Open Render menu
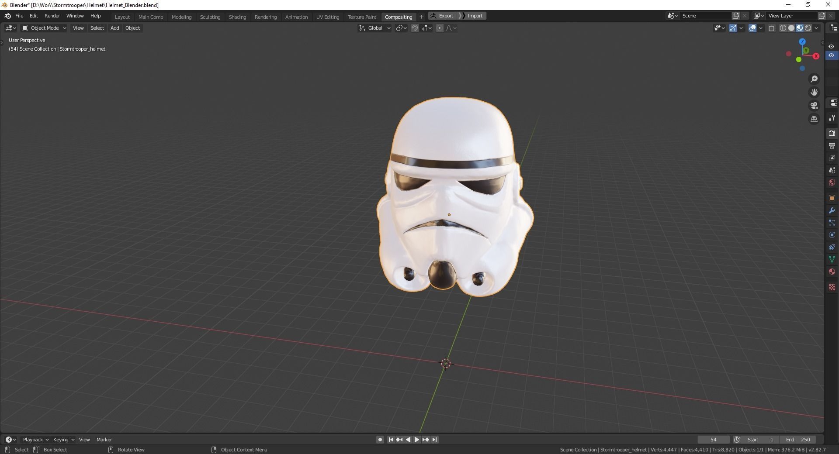The image size is (839, 454). point(52,16)
